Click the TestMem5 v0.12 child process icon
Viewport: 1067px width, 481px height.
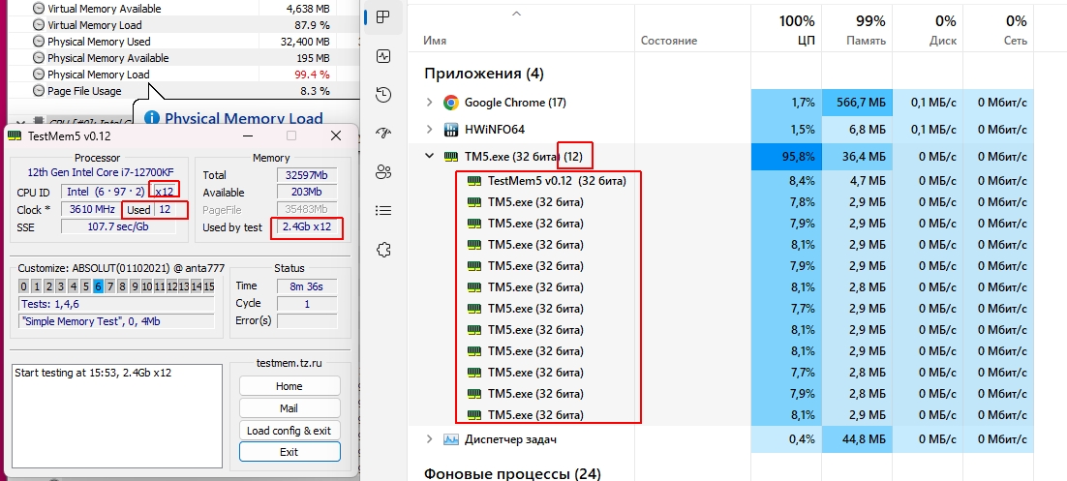pos(474,181)
